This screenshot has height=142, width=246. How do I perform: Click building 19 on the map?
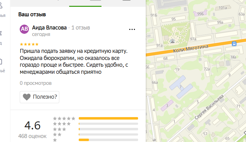point(177,69)
